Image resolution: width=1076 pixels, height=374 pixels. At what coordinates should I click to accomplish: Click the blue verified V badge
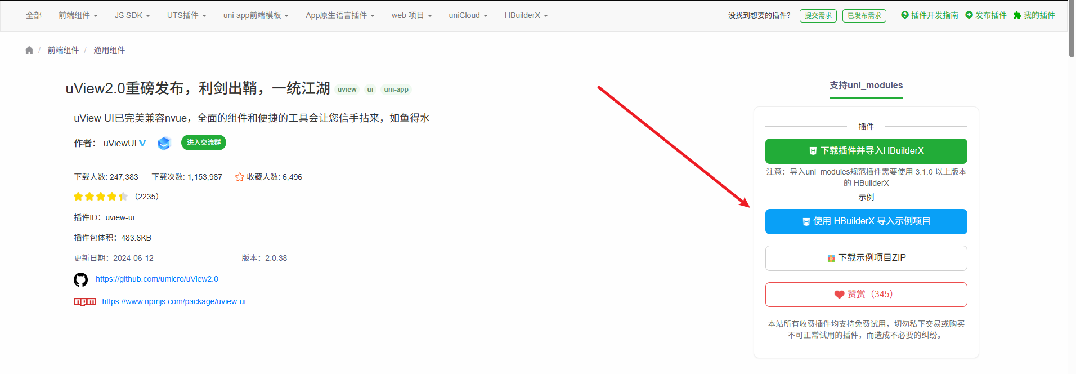click(x=142, y=143)
